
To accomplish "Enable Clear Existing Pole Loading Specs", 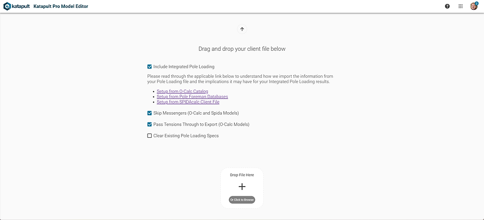I will (149, 136).
